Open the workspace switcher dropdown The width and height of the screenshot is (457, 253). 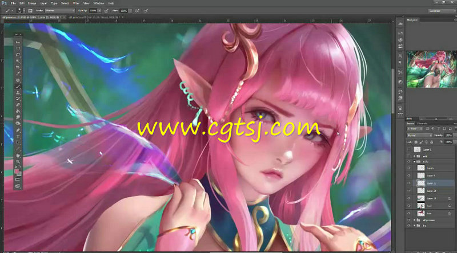point(442,11)
